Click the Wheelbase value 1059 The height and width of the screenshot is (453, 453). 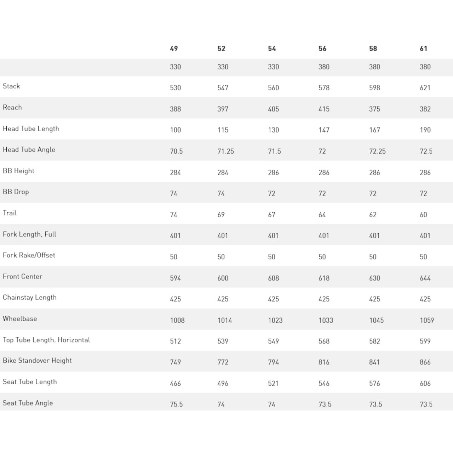coord(427,320)
